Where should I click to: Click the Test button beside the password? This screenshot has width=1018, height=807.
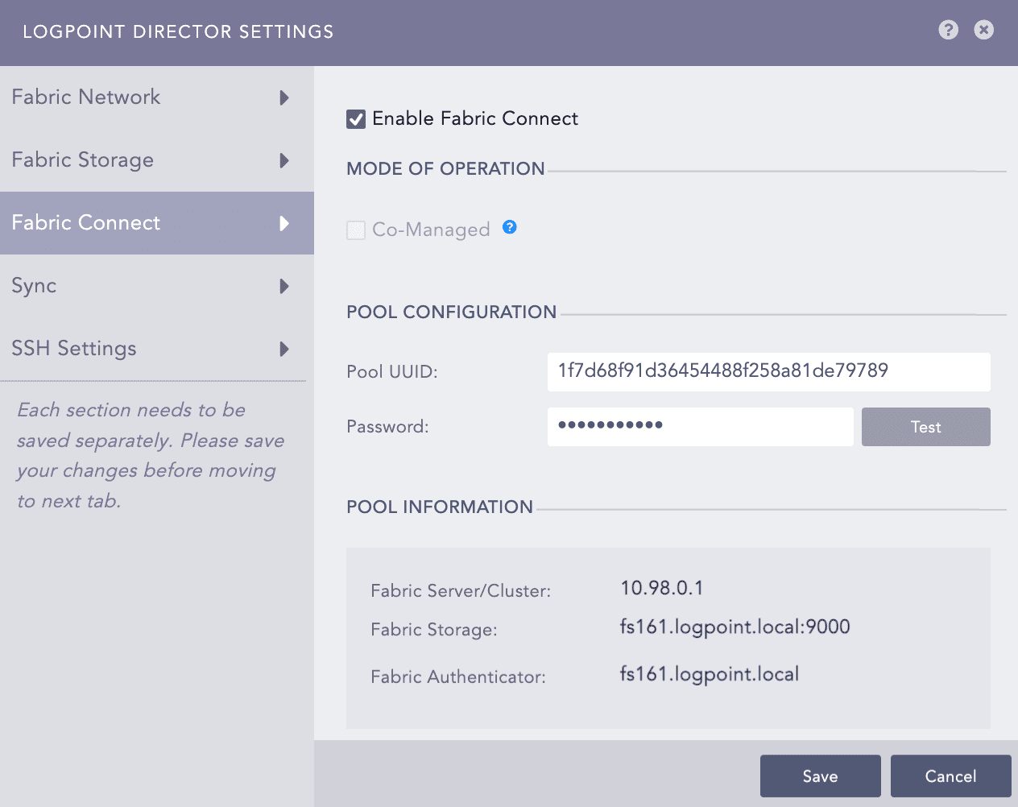click(x=925, y=427)
